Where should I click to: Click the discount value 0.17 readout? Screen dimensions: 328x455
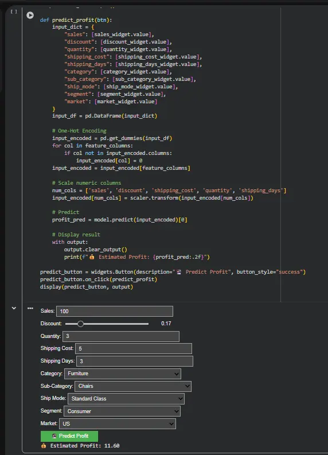(166, 324)
